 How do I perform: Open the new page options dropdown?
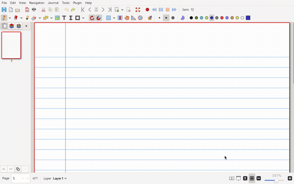tap(122, 10)
